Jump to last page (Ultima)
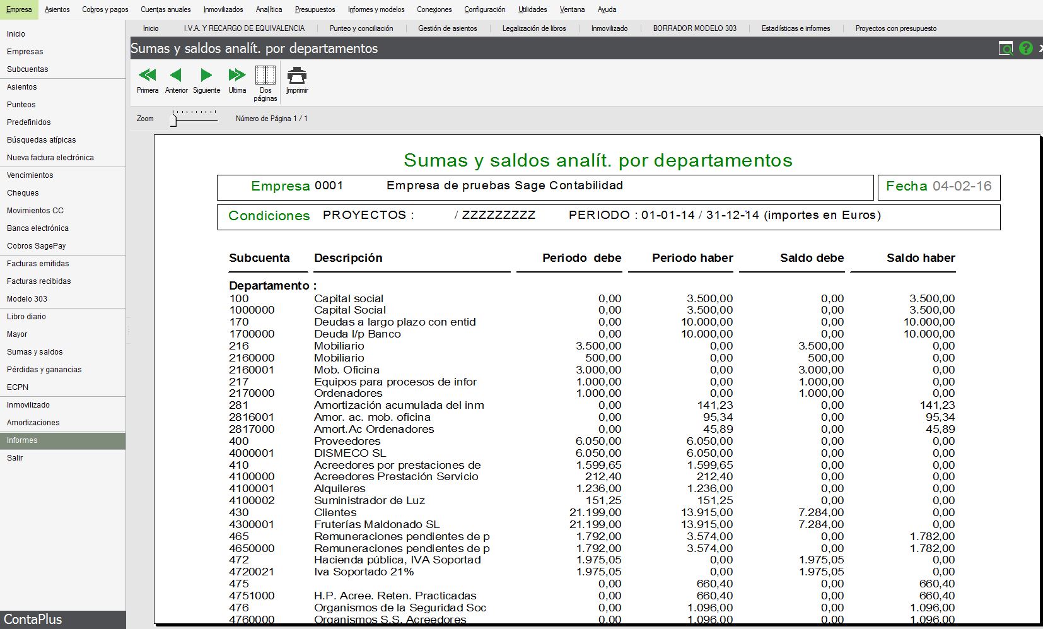The width and height of the screenshot is (1043, 629). click(x=237, y=80)
